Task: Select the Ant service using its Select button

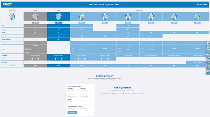Action: pyautogui.click(x=82, y=23)
